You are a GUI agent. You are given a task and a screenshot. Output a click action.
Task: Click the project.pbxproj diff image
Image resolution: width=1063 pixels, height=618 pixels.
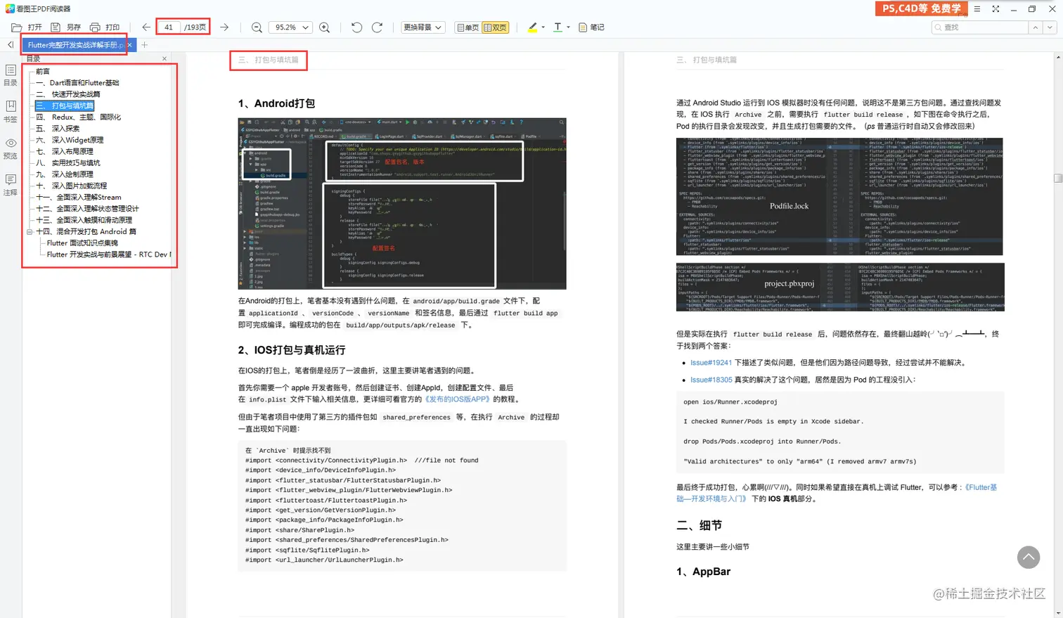click(x=840, y=287)
